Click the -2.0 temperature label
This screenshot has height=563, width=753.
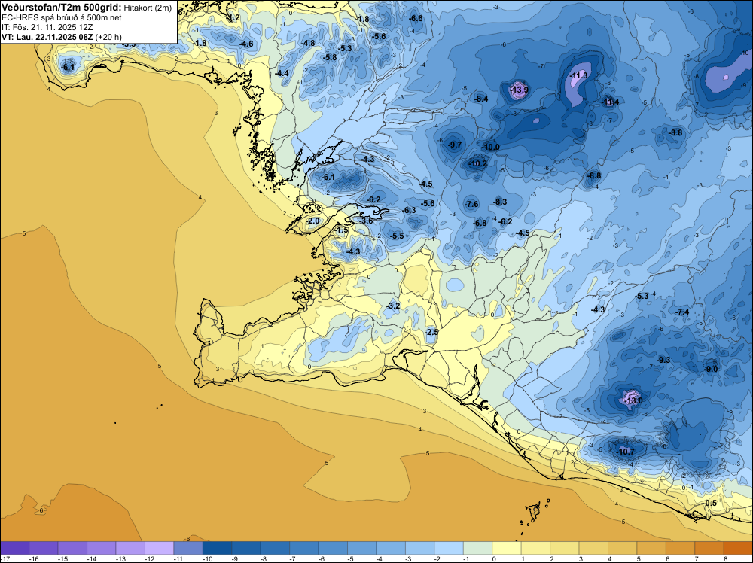pyautogui.click(x=313, y=221)
